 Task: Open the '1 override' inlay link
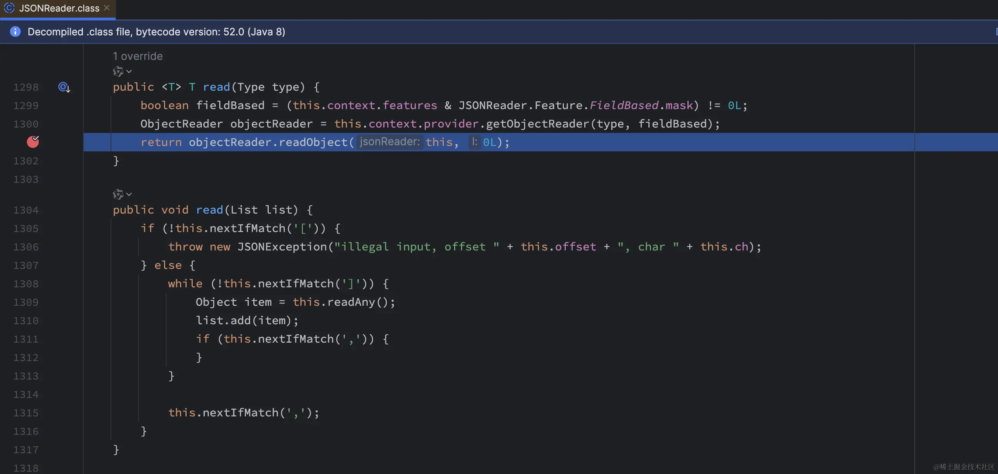[137, 56]
